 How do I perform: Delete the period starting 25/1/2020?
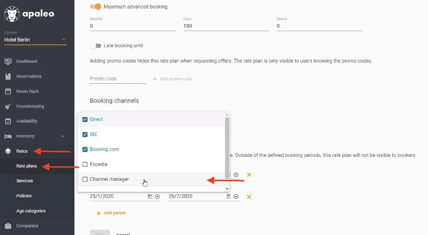249,196
